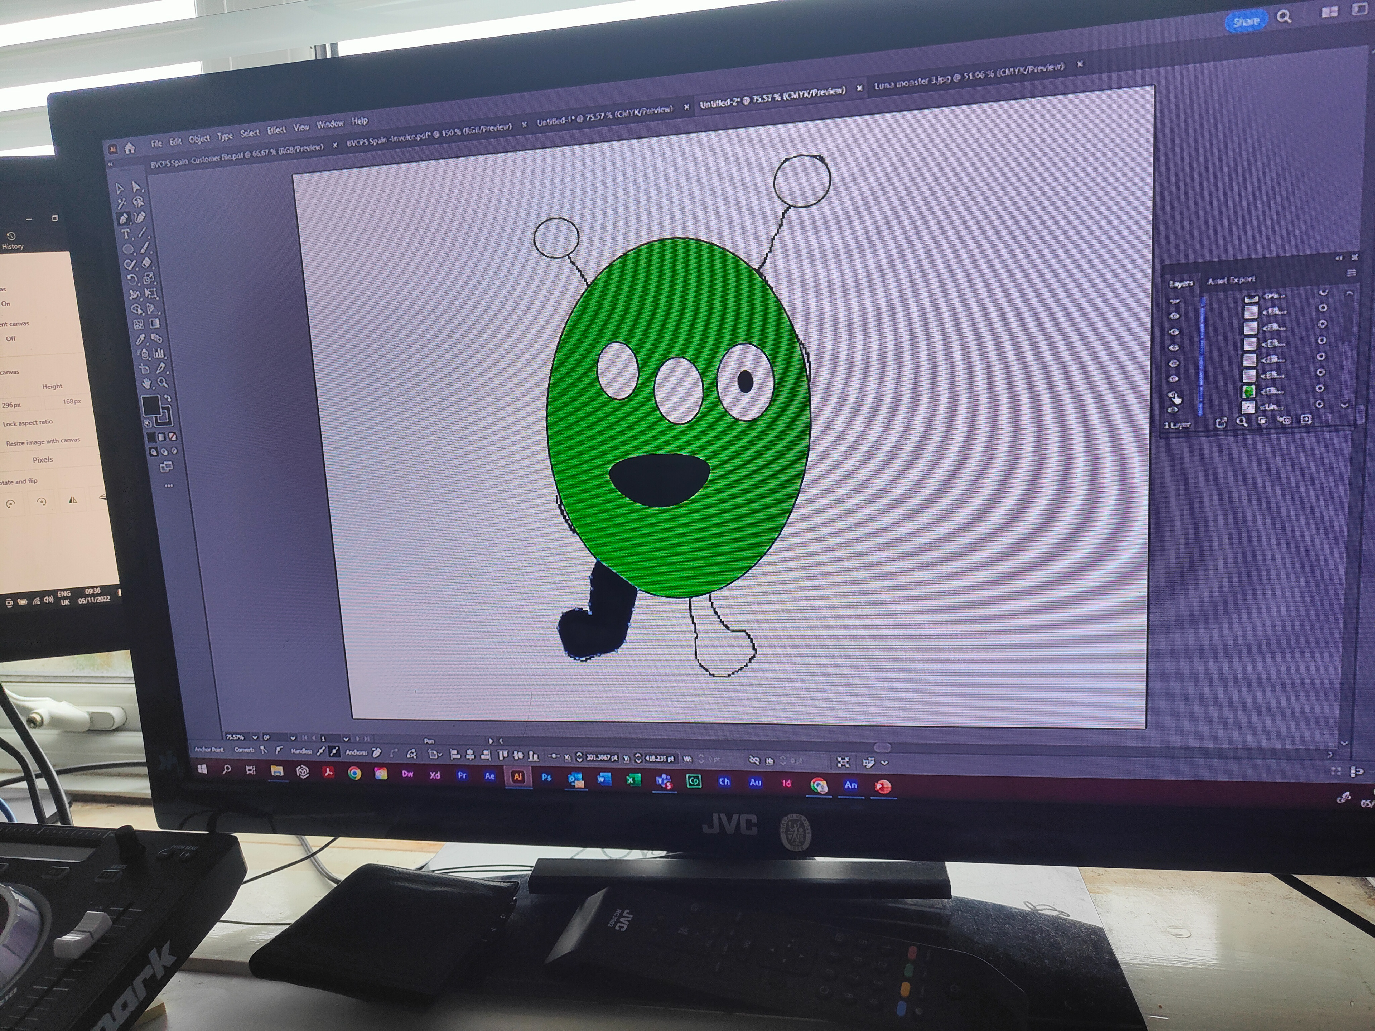1375x1031 pixels.
Task: Toggle visibility of the green ellipse layer row
Action: click(1174, 395)
